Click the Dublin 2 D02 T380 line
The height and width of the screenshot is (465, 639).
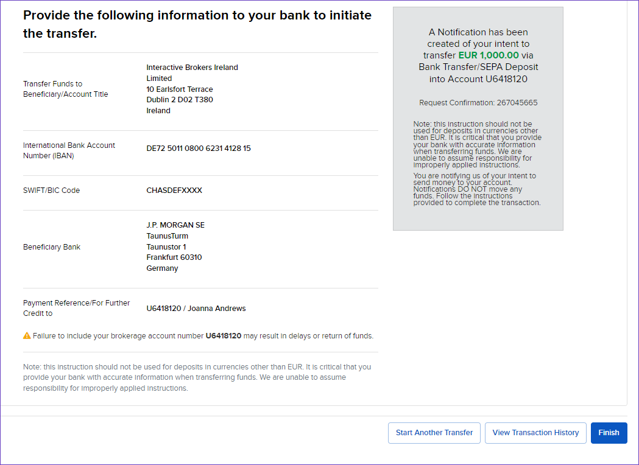click(x=179, y=100)
